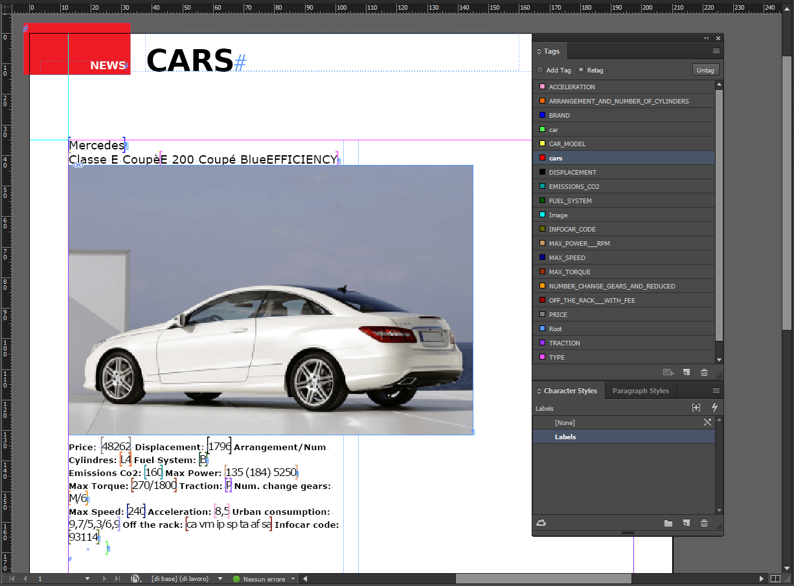Enable the Add Tag option
The height and width of the screenshot is (586, 794).
pyautogui.click(x=540, y=70)
